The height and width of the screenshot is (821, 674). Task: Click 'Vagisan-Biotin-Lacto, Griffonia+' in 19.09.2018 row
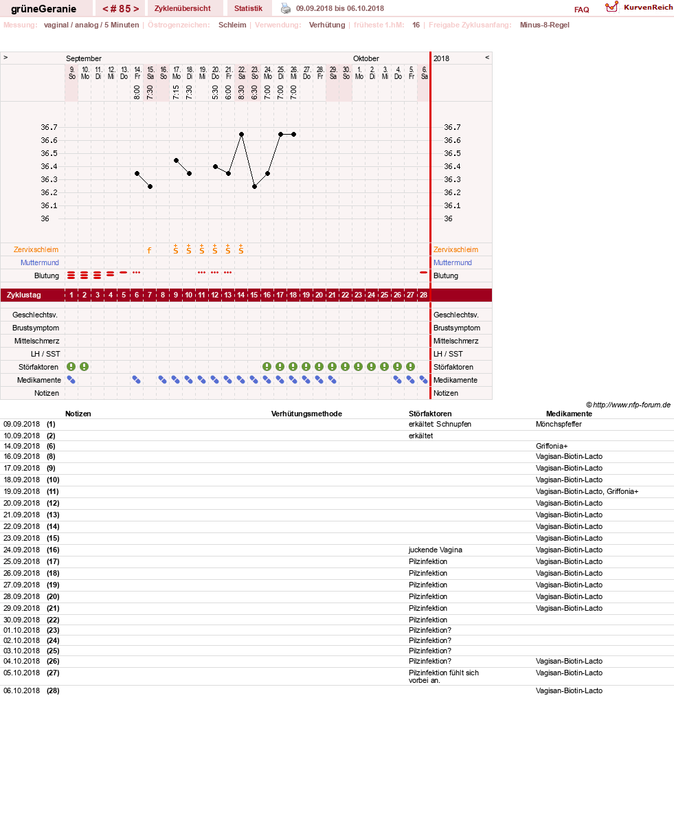[587, 492]
